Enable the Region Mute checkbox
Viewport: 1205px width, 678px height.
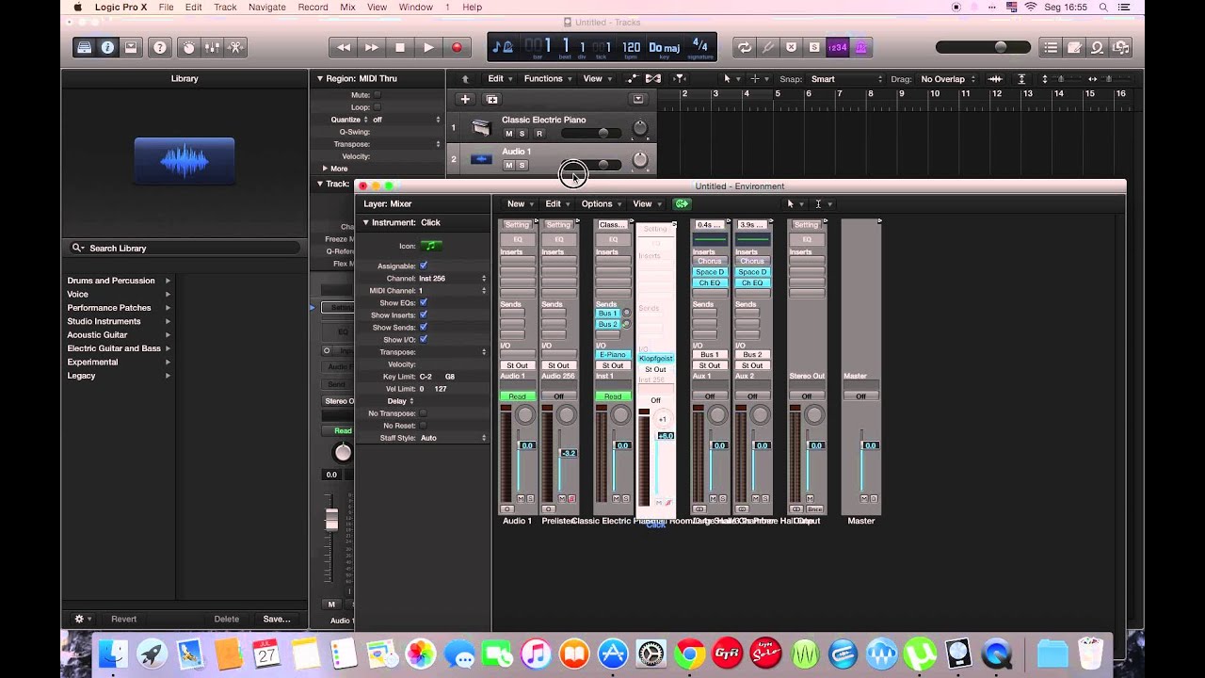tap(378, 95)
